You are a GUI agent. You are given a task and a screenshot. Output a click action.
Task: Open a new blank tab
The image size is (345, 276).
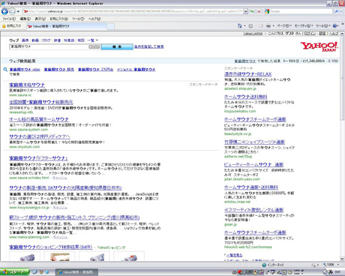[x=111, y=26]
